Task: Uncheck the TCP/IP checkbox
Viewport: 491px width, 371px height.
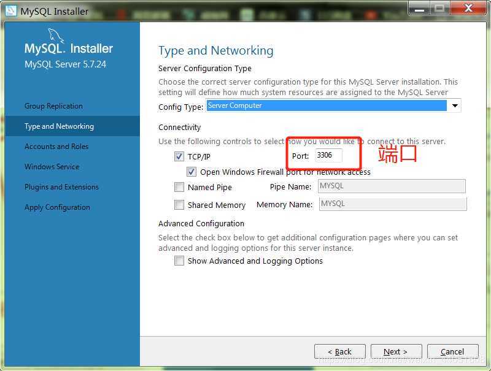Action: pos(179,156)
